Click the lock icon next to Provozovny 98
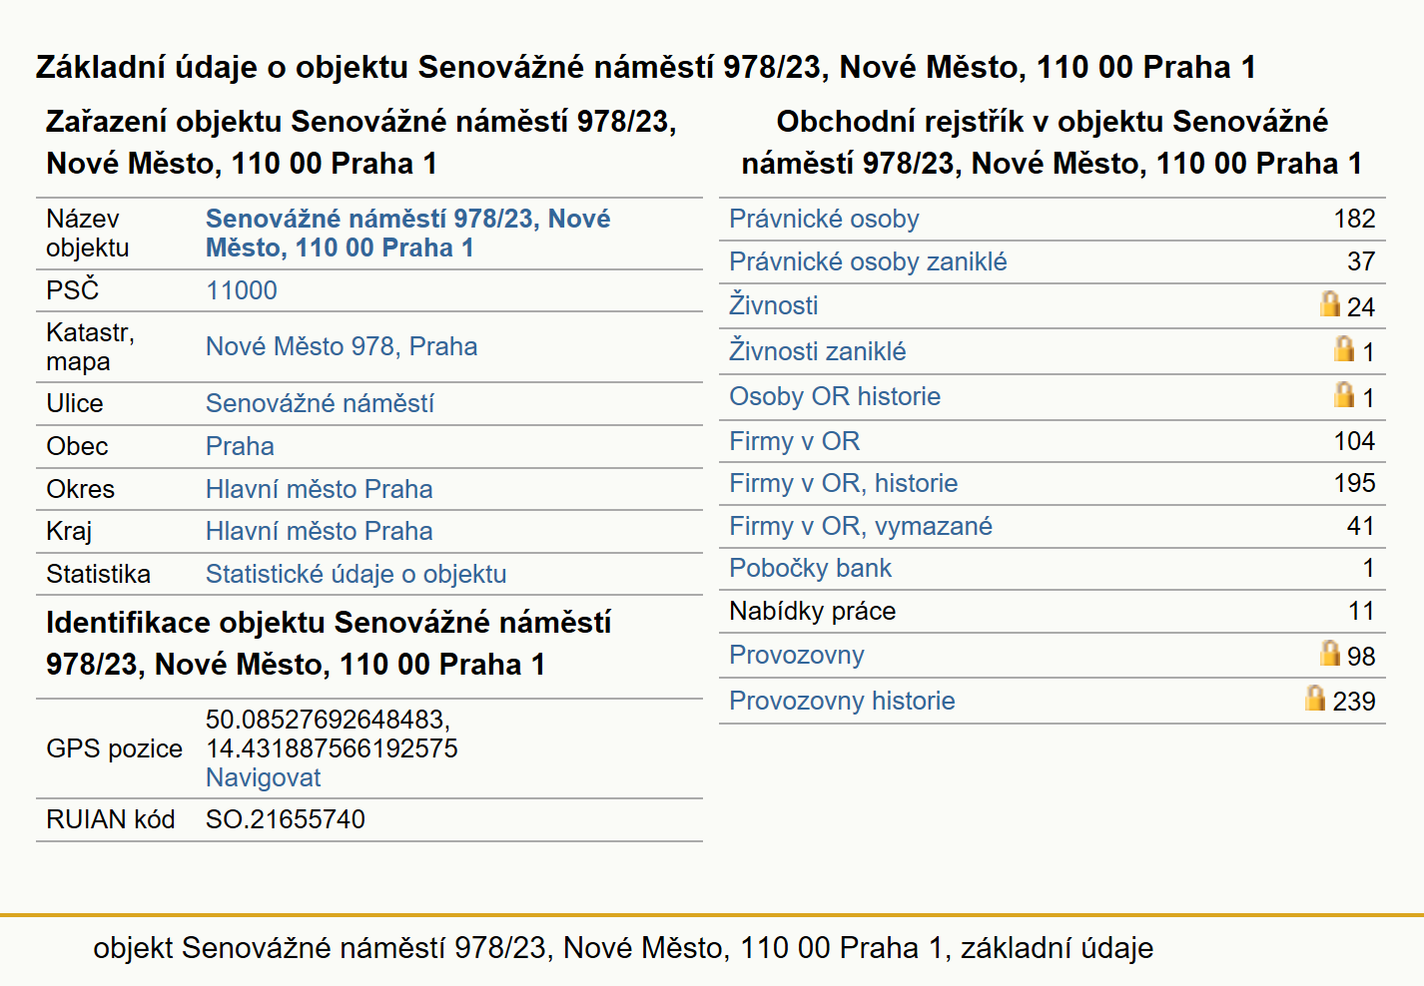Viewport: 1424px width, 986px height. click(1329, 653)
